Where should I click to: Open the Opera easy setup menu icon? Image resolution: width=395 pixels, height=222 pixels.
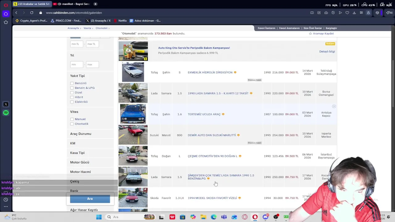[x=361, y=13]
